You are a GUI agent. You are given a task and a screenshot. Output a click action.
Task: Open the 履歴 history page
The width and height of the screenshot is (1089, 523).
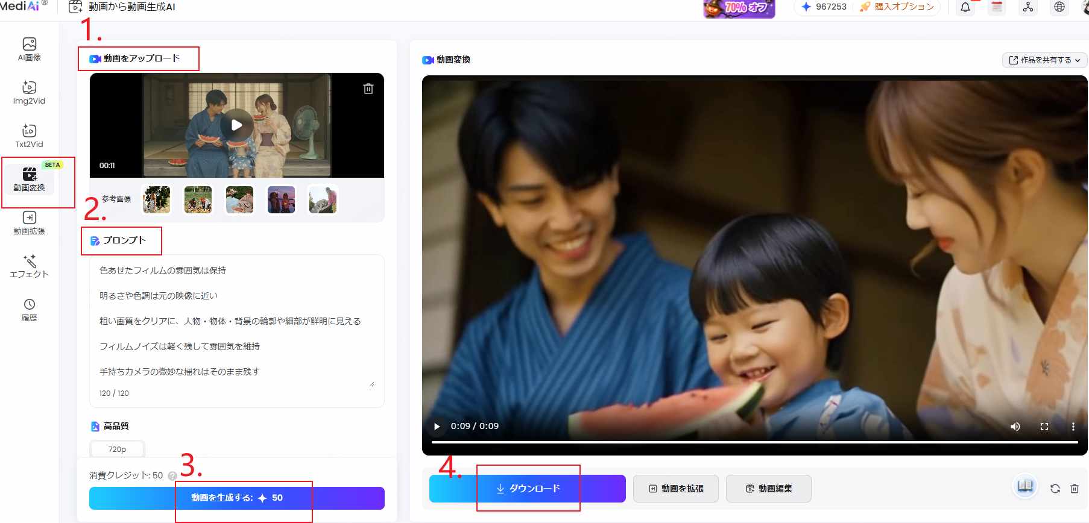point(29,310)
